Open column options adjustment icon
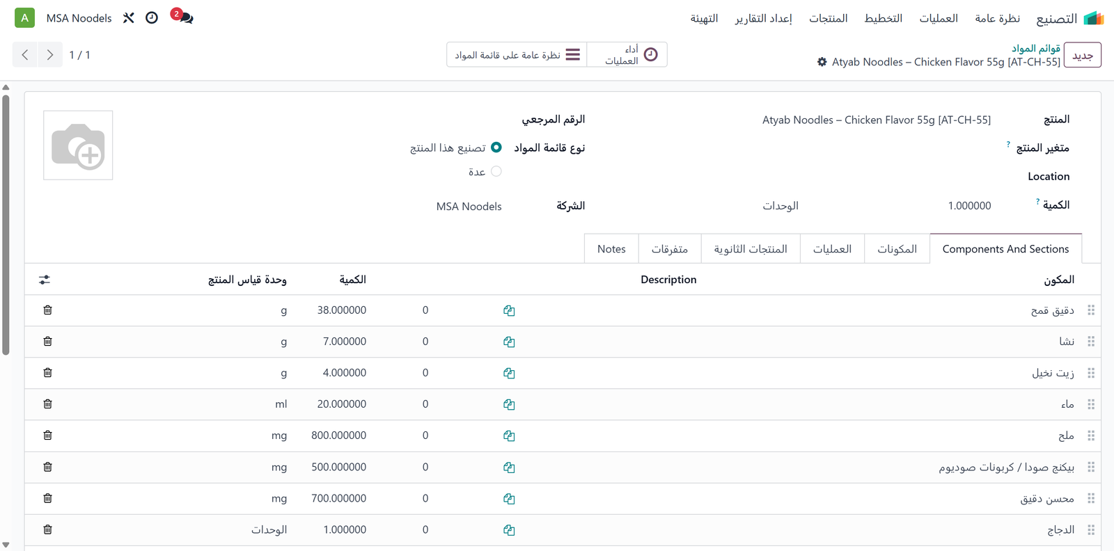The height and width of the screenshot is (551, 1114). coord(45,280)
